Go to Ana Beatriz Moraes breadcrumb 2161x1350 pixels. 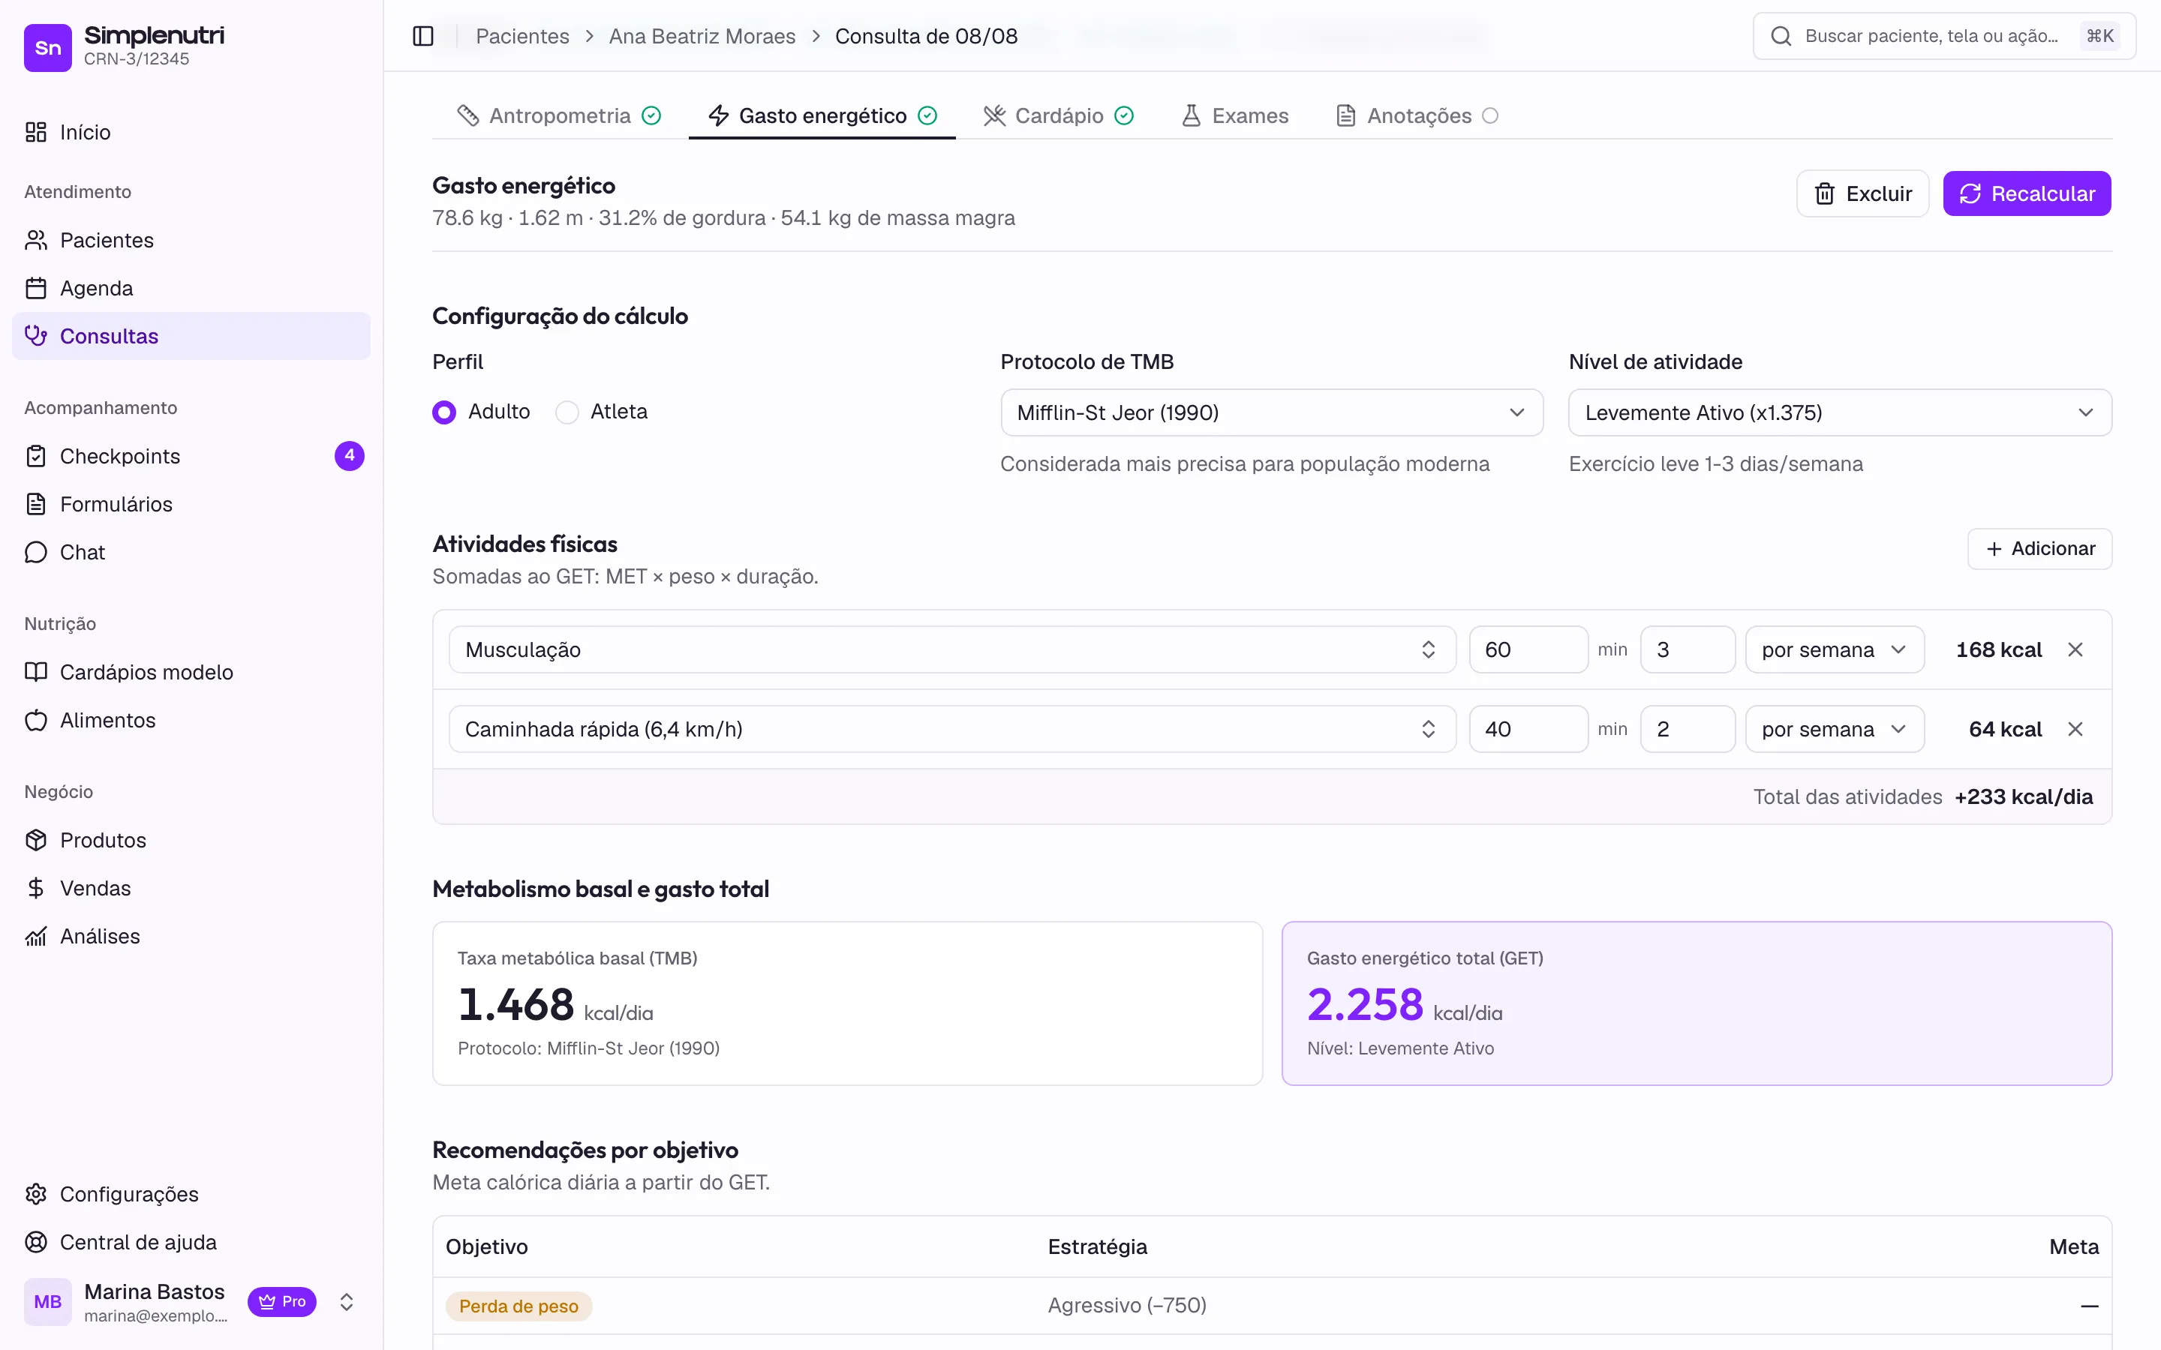coord(702,36)
